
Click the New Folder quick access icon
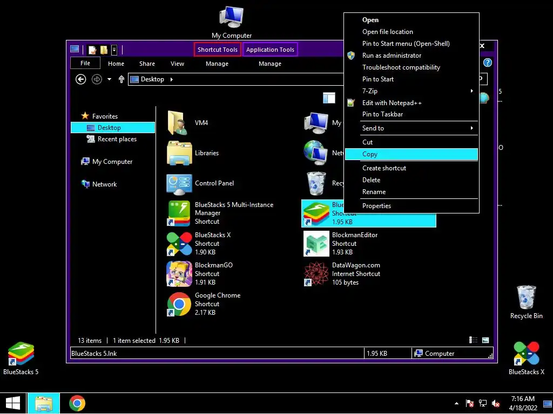click(104, 50)
